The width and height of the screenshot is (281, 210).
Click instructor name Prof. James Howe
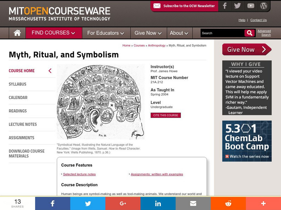coord(164,71)
